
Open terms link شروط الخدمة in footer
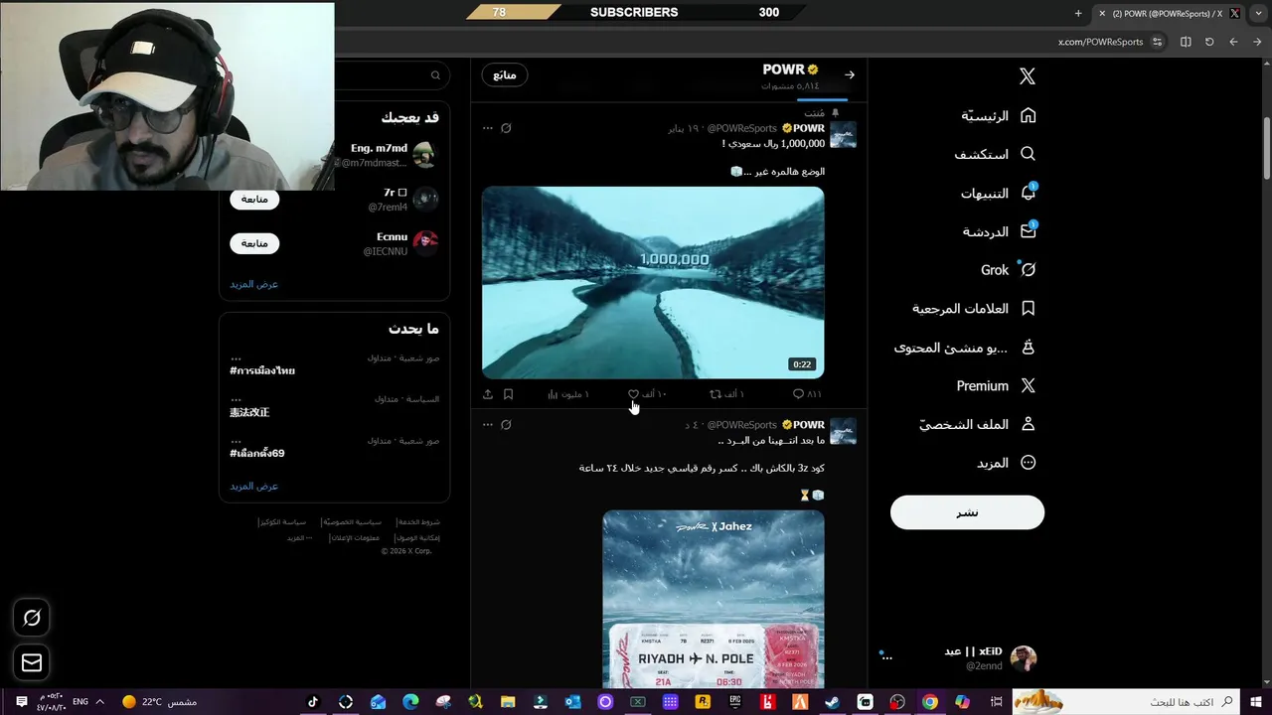click(417, 522)
